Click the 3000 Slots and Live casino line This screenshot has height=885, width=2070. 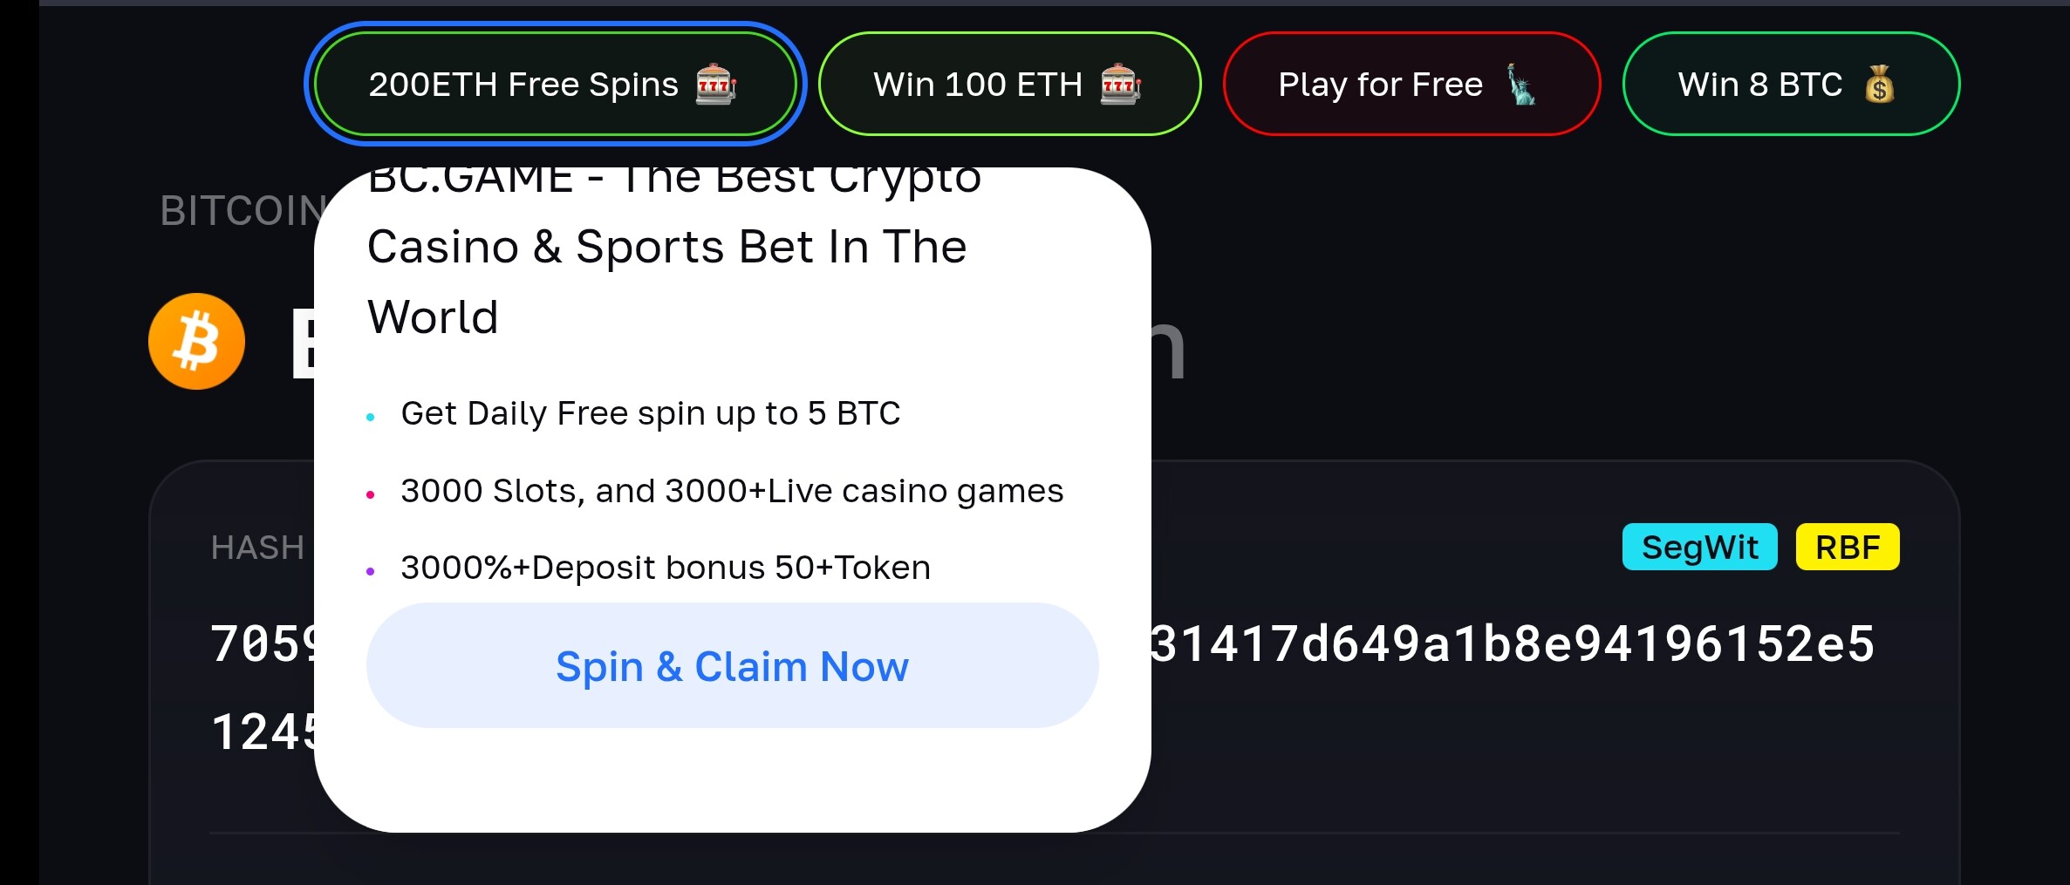(x=732, y=491)
